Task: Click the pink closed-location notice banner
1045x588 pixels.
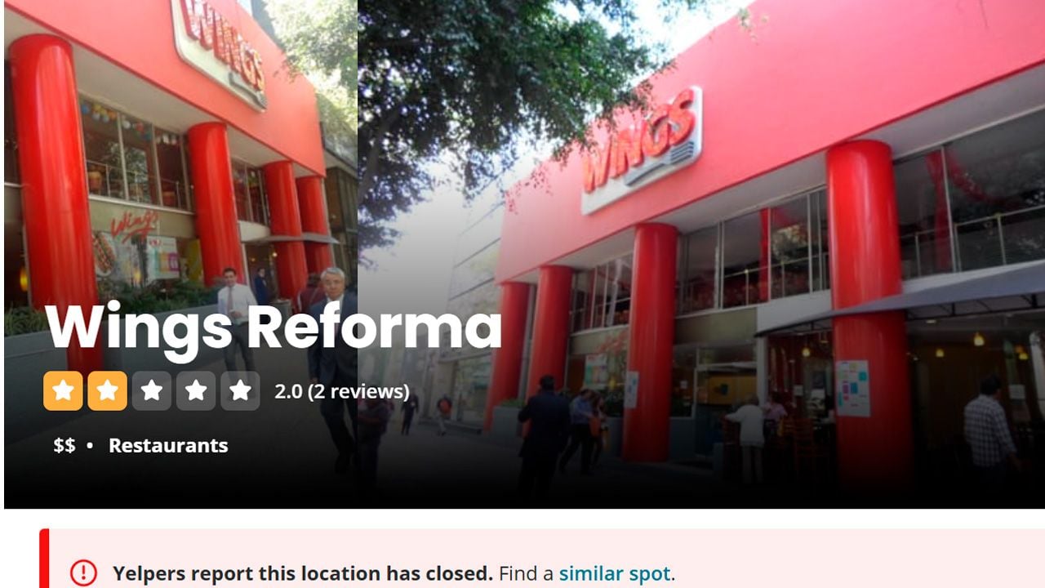Action: (542, 559)
